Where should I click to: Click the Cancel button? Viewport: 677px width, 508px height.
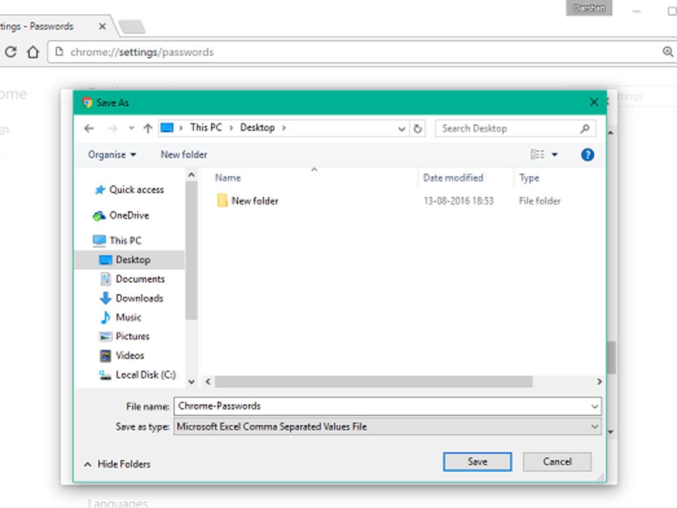[557, 462]
